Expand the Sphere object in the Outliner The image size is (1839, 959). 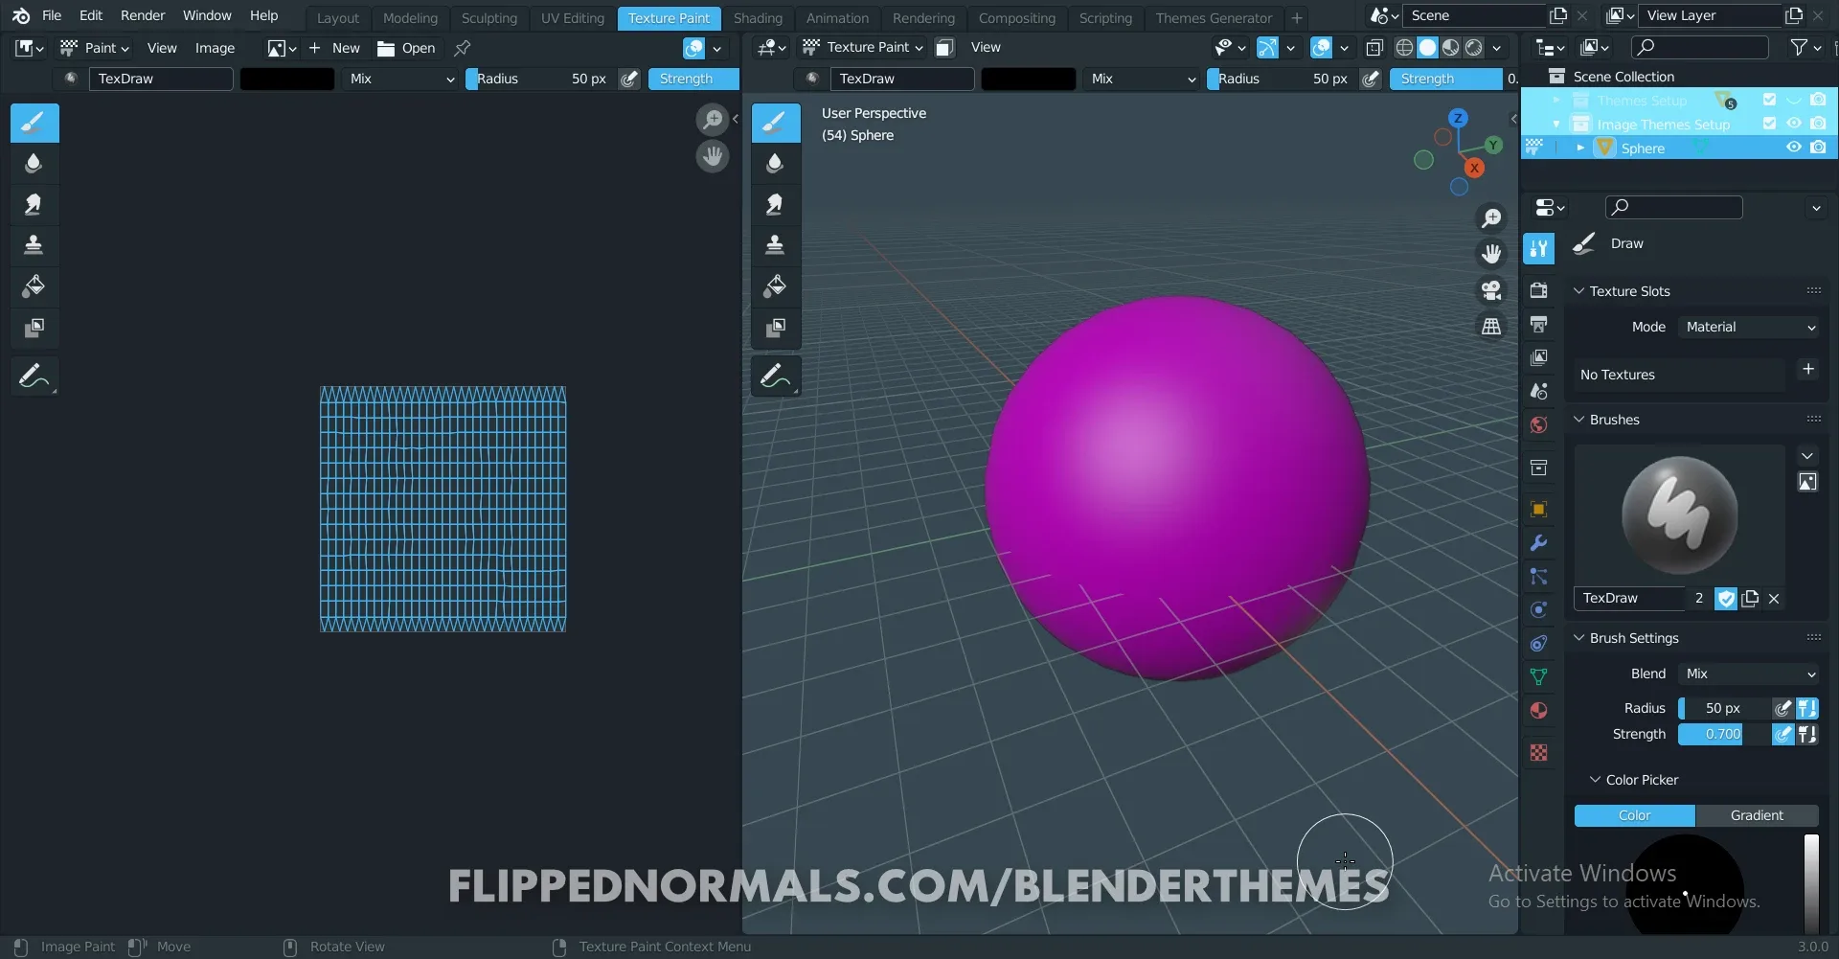pyautogui.click(x=1580, y=147)
